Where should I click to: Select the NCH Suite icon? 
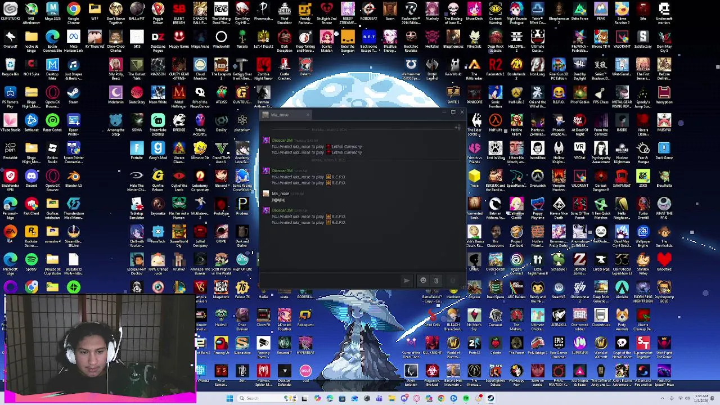point(31,67)
